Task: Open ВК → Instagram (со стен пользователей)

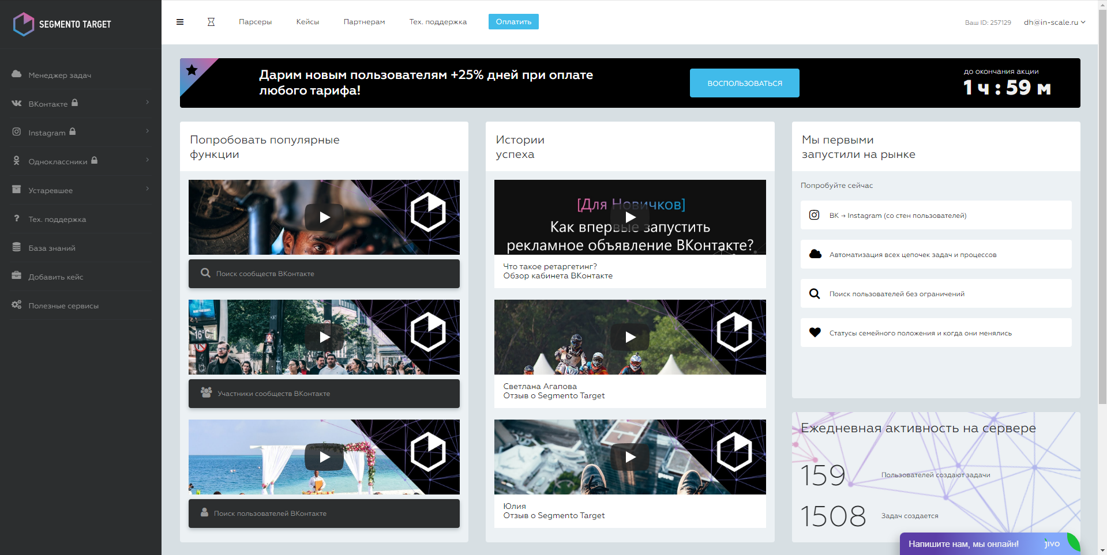Action: (x=936, y=215)
